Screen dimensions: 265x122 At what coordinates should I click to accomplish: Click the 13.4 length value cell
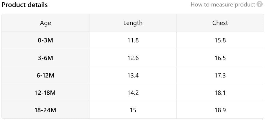coord(133,75)
